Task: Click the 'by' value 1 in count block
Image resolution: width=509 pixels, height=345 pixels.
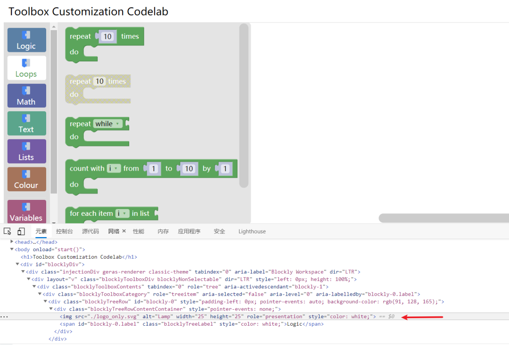Action: pos(225,168)
